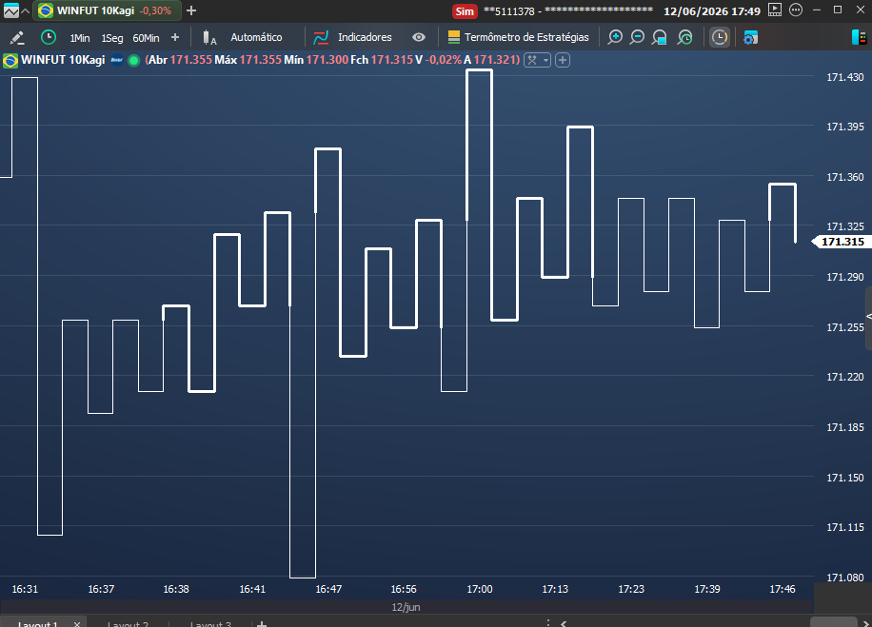Open the green clock timeframe selector
This screenshot has height=627, width=872.
coord(49,37)
